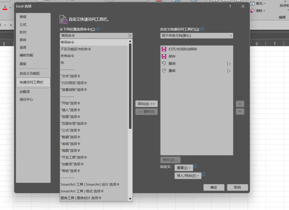Move selected command up with arrow button

click(x=240, y=104)
